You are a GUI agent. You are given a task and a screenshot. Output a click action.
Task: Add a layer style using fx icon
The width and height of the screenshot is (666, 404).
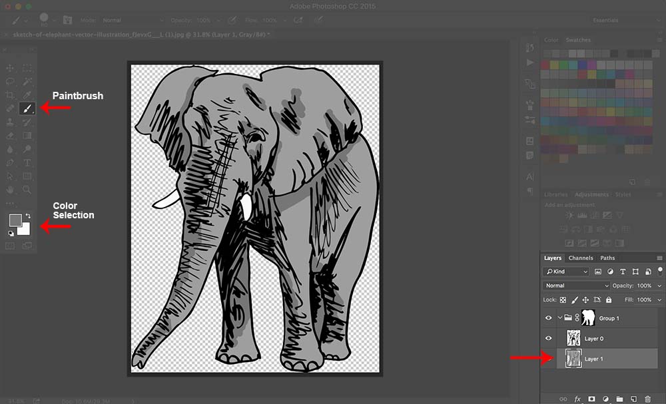pyautogui.click(x=577, y=399)
